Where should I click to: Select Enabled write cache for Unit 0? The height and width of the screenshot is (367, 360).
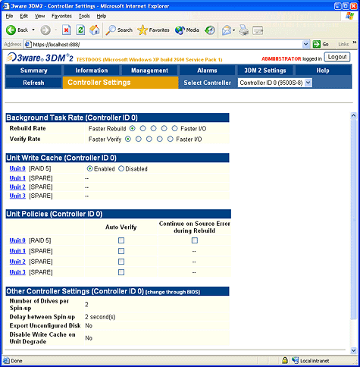(x=89, y=168)
